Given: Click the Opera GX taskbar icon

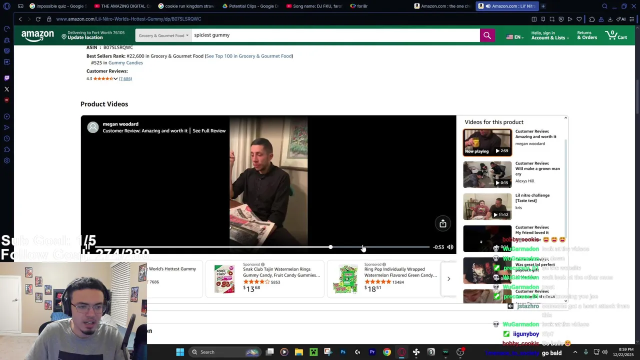Looking at the screenshot, I should point(401,352).
